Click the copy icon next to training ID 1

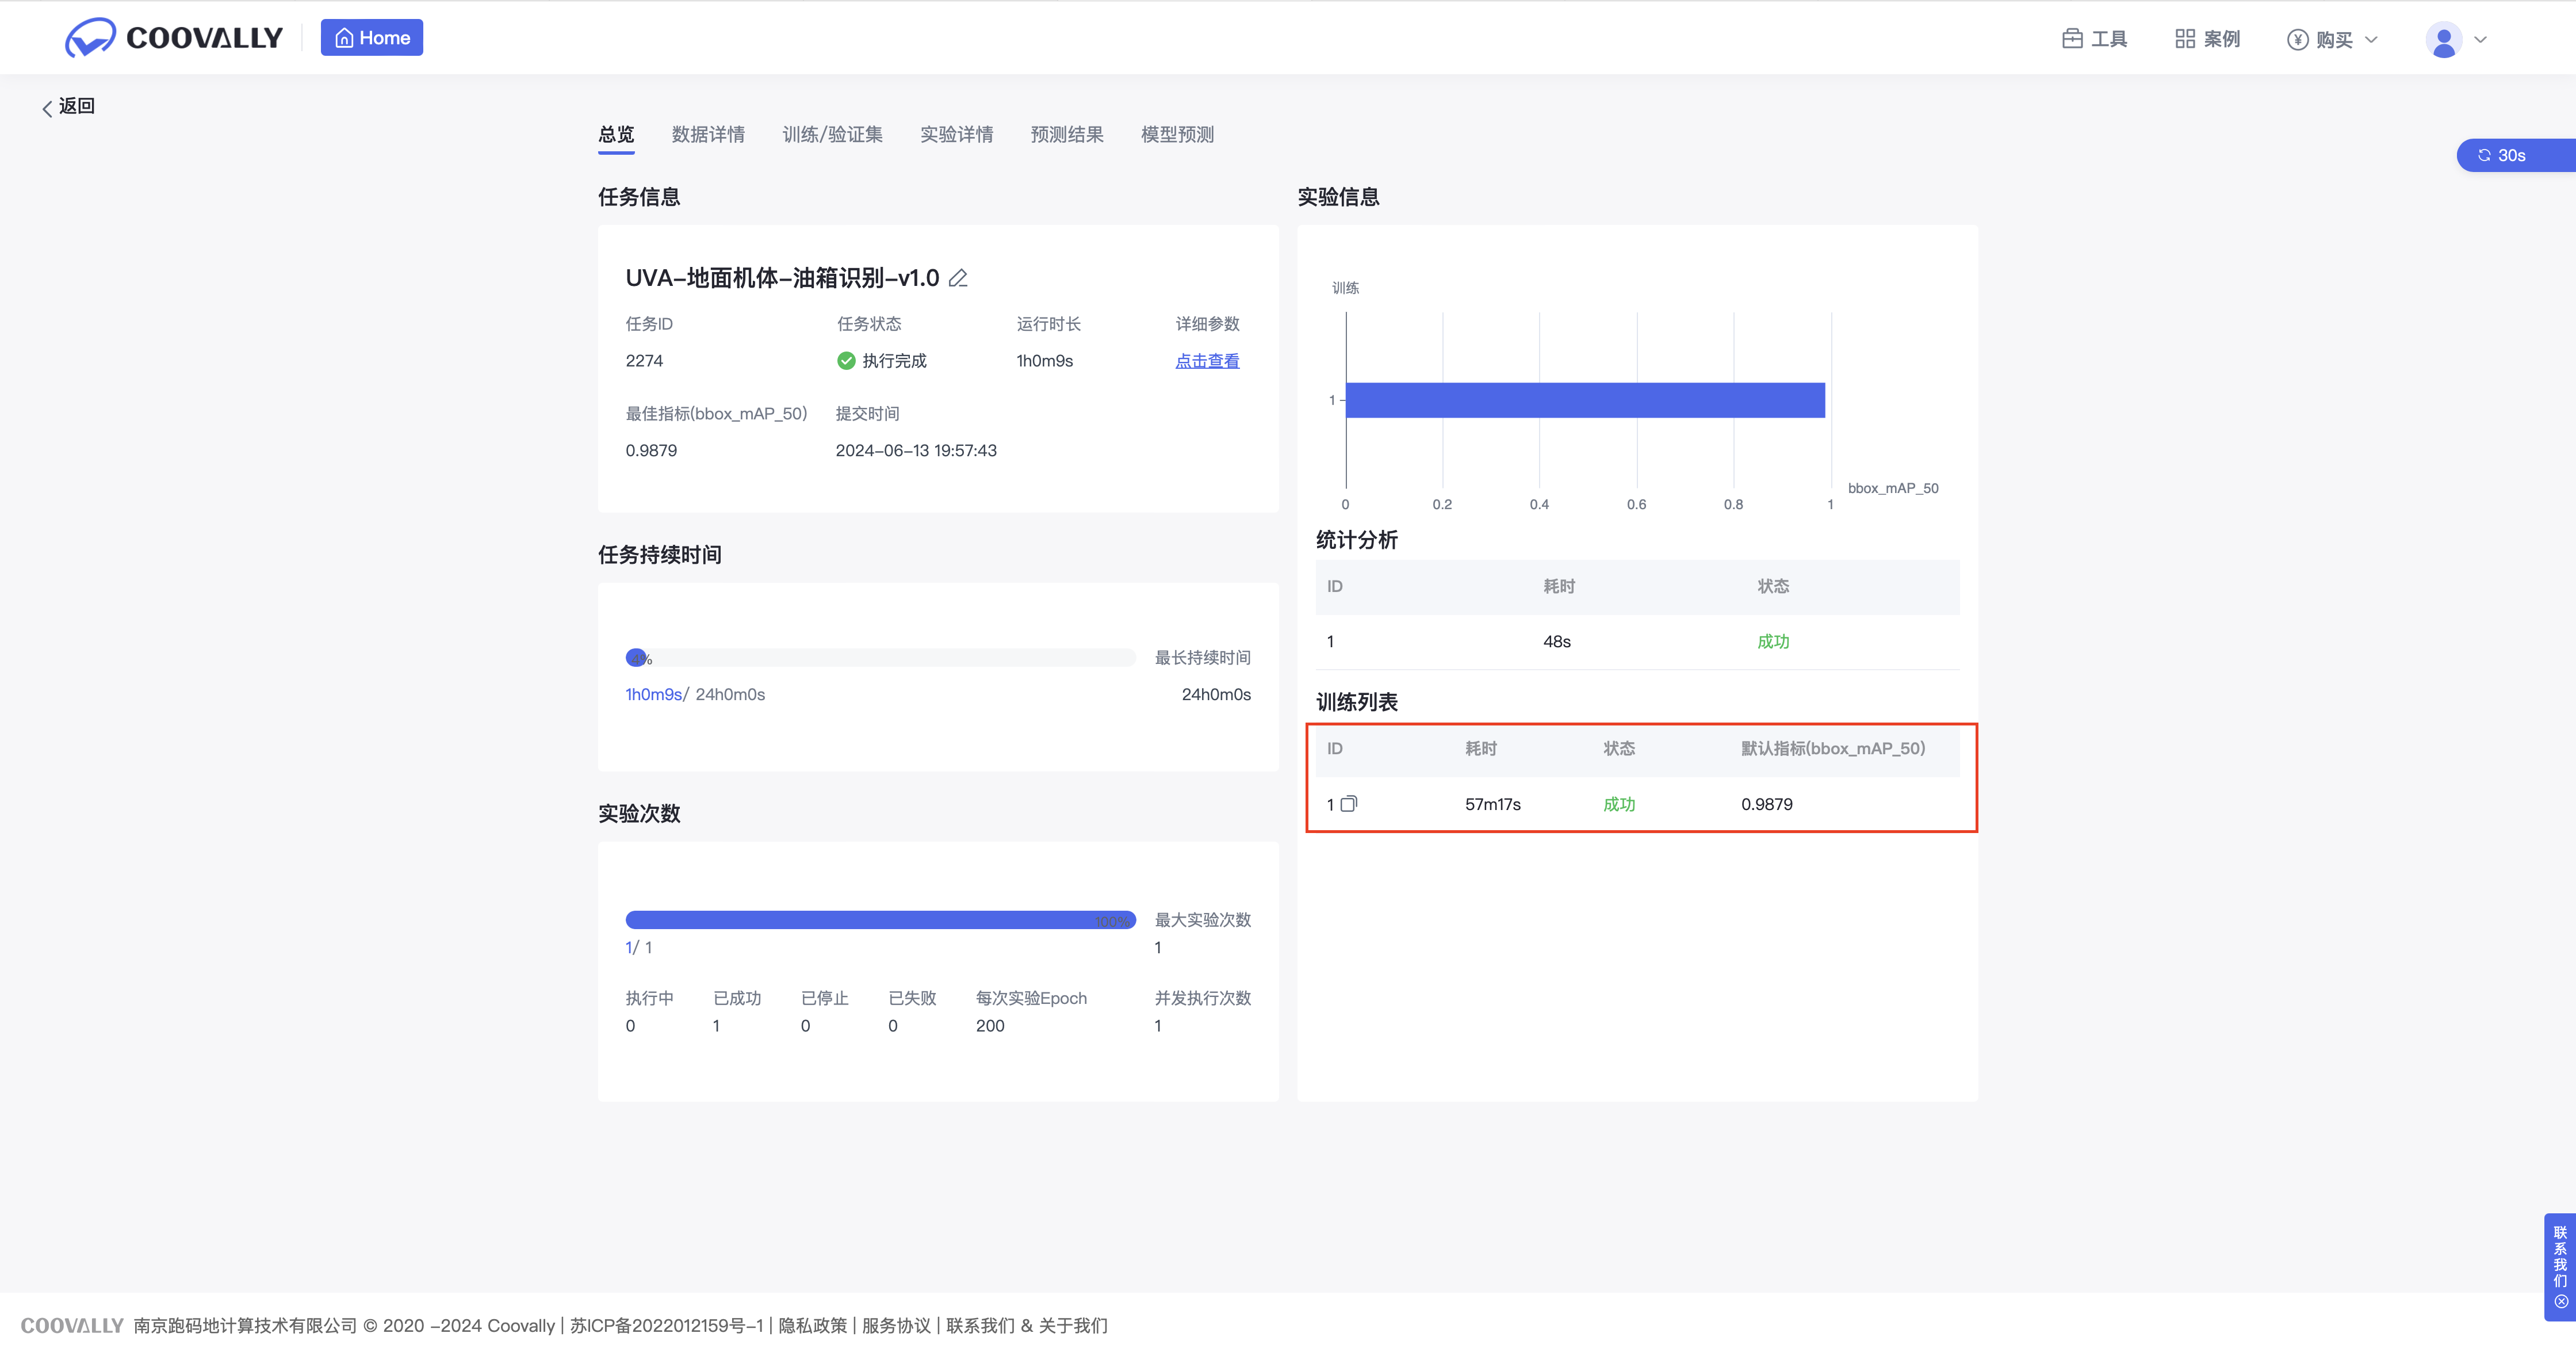click(1349, 804)
